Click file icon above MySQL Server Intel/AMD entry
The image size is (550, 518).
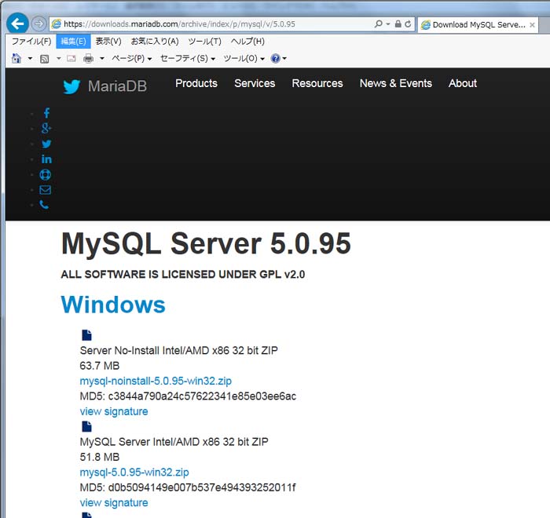[86, 426]
